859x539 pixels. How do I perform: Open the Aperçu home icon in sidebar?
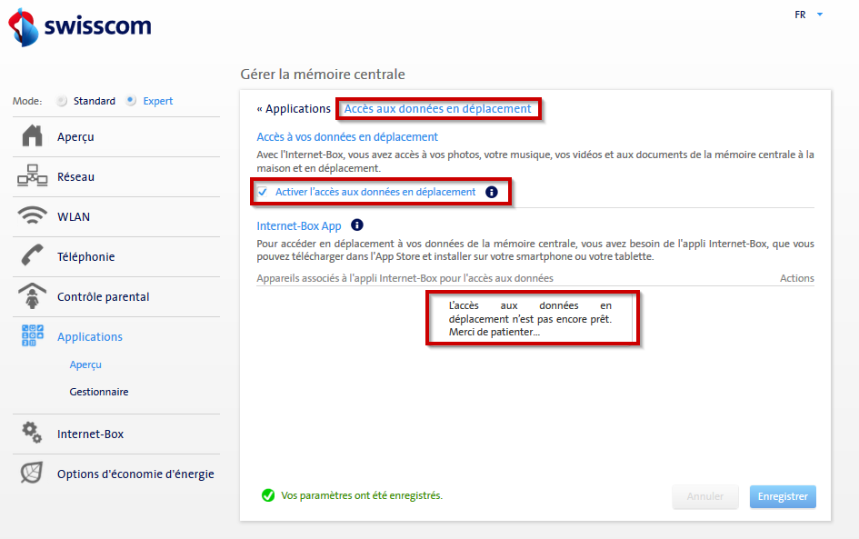(x=33, y=135)
